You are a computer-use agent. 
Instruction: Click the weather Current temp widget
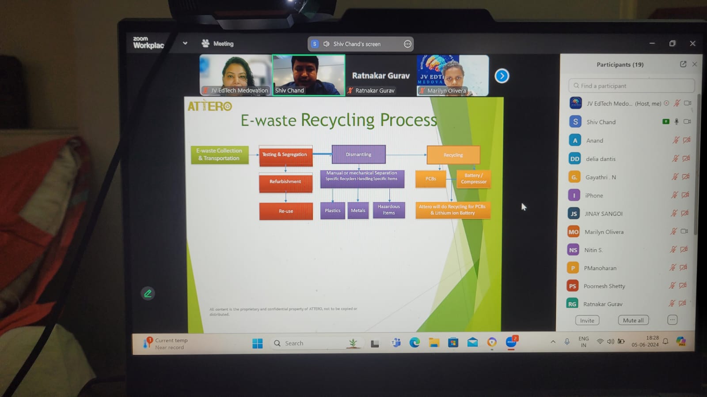point(166,344)
